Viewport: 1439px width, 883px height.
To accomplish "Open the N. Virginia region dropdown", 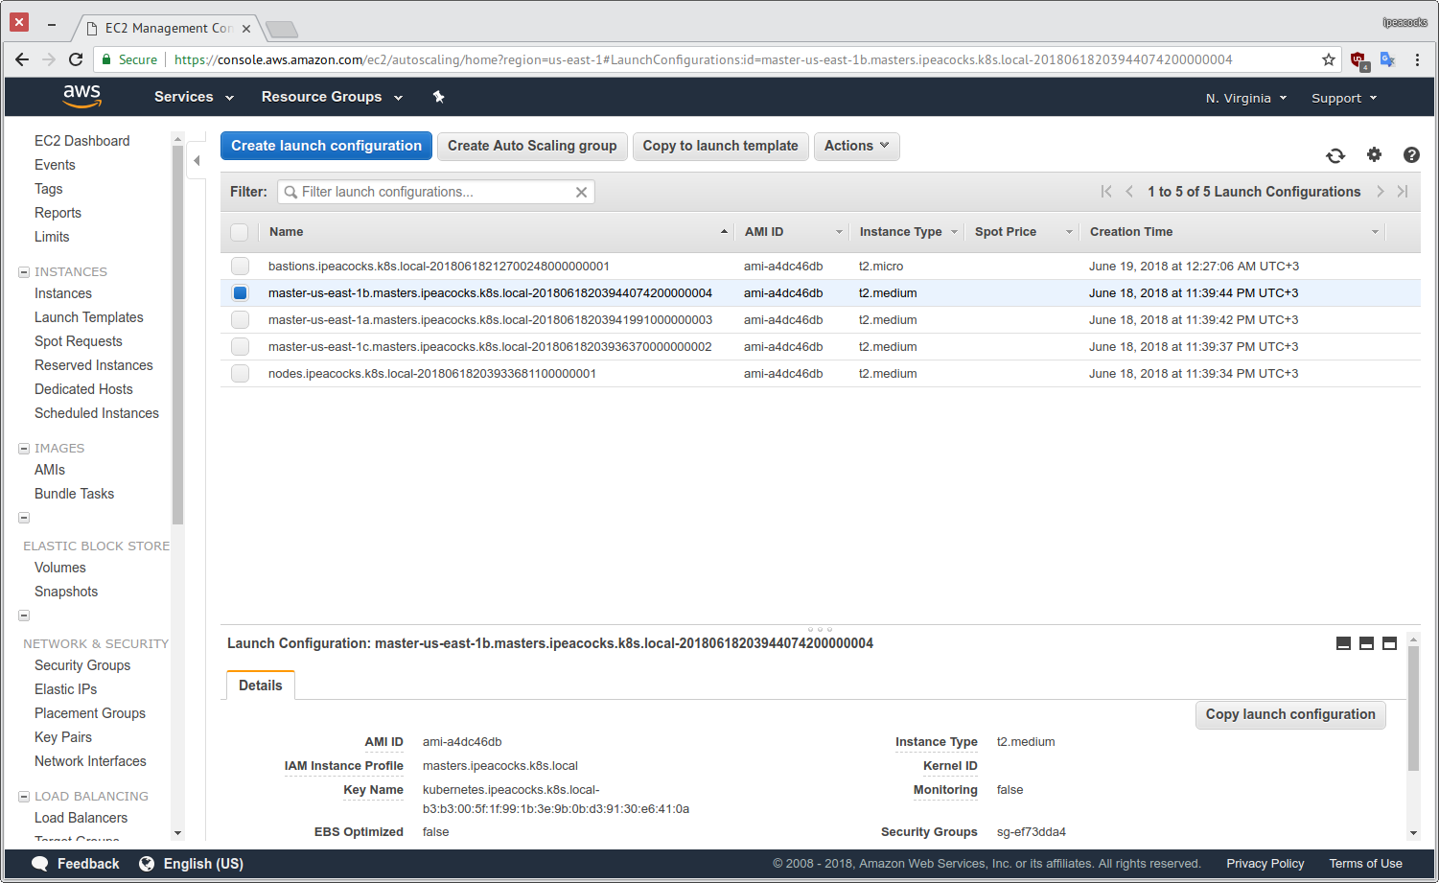I will tap(1245, 98).
